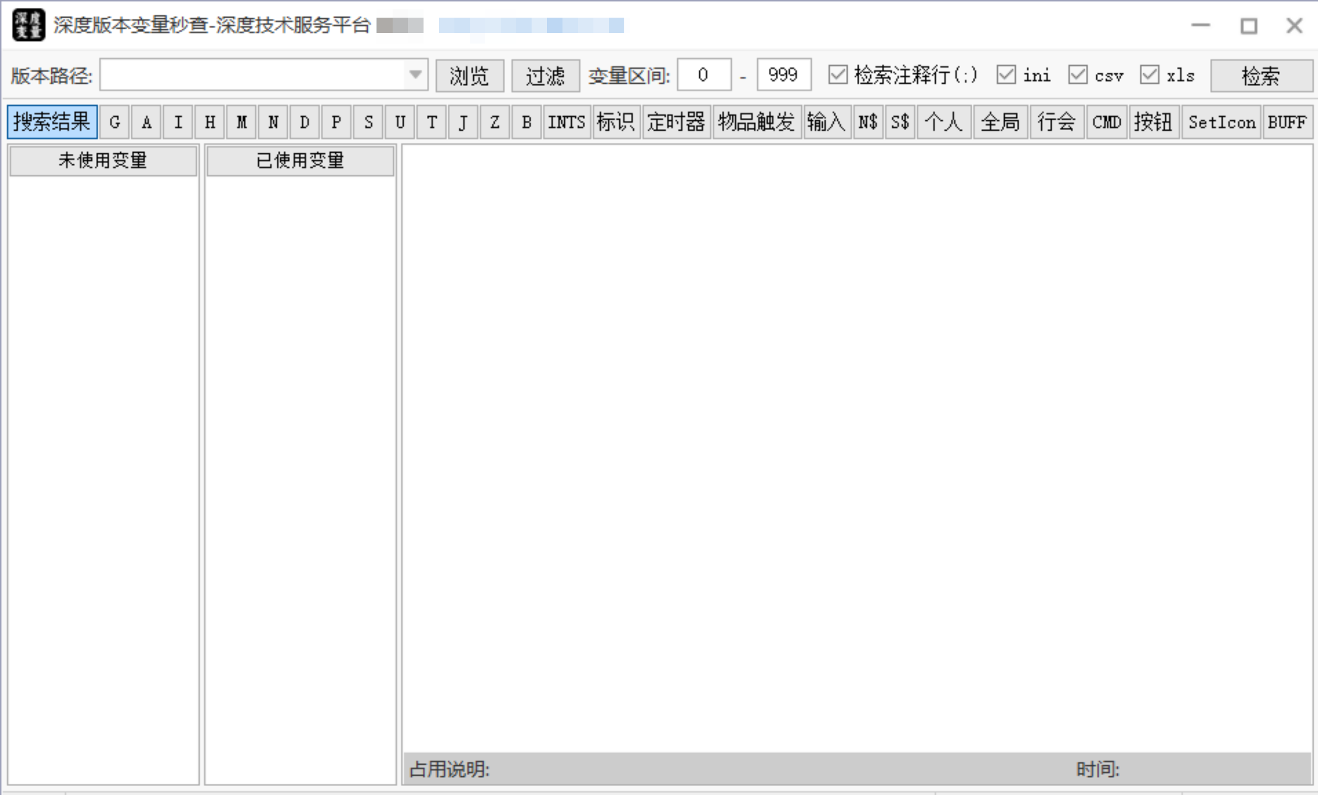Minimize the application window
The height and width of the screenshot is (795, 1318).
coord(1201,25)
